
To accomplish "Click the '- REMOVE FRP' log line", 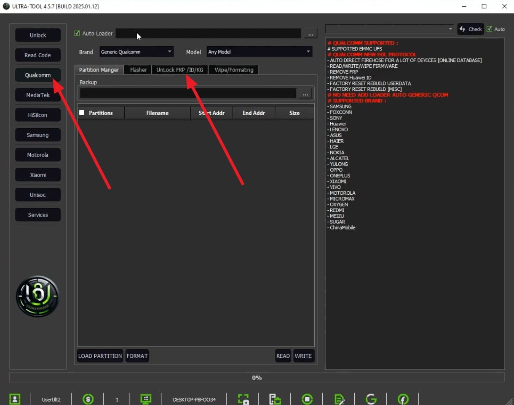I will [343, 72].
